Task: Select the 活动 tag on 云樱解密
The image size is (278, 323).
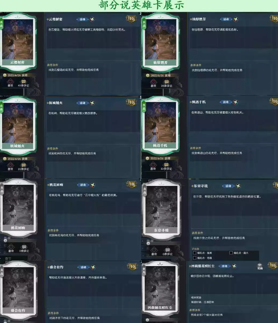Action: [82, 19]
